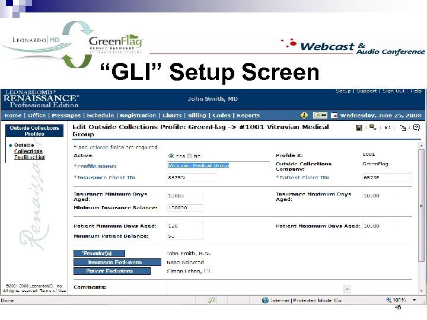Open the Messages menu
Viewport: 427px width, 320px height.
pos(66,116)
